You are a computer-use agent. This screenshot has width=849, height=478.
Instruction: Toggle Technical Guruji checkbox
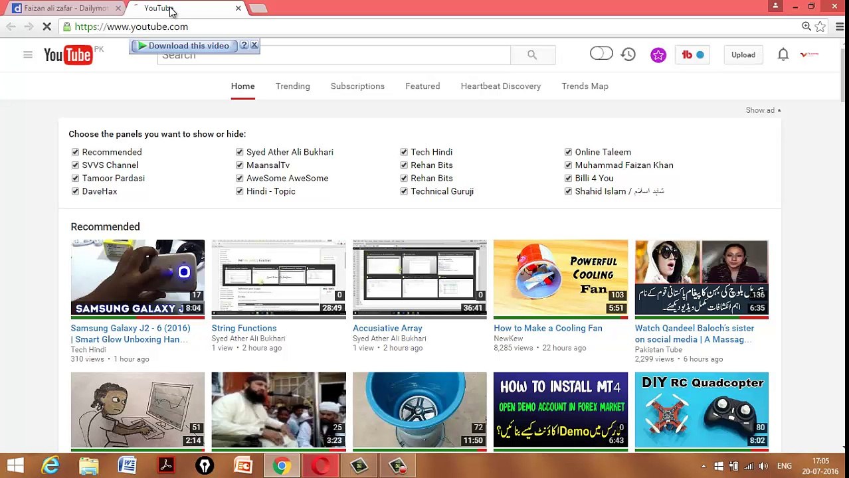pos(404,191)
